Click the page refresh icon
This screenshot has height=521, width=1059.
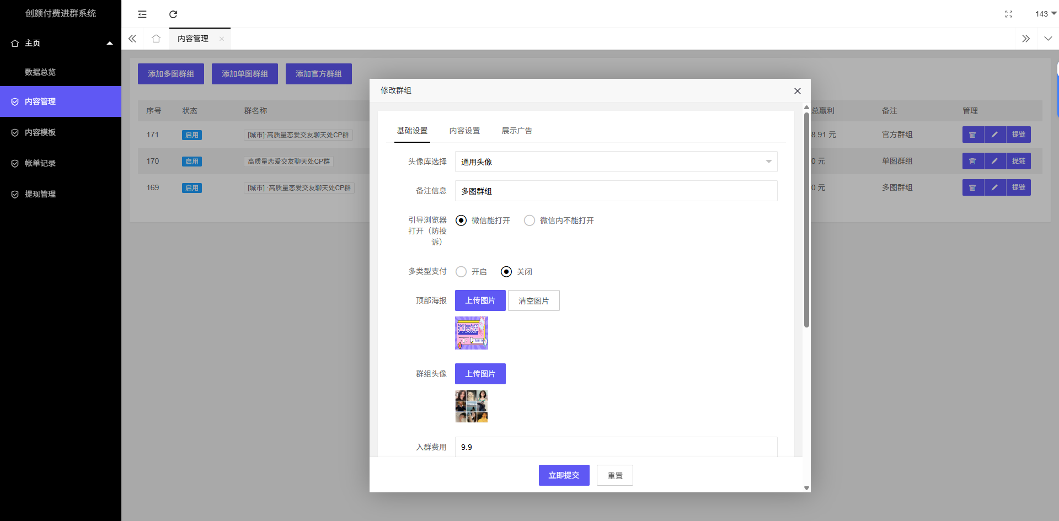(x=173, y=14)
